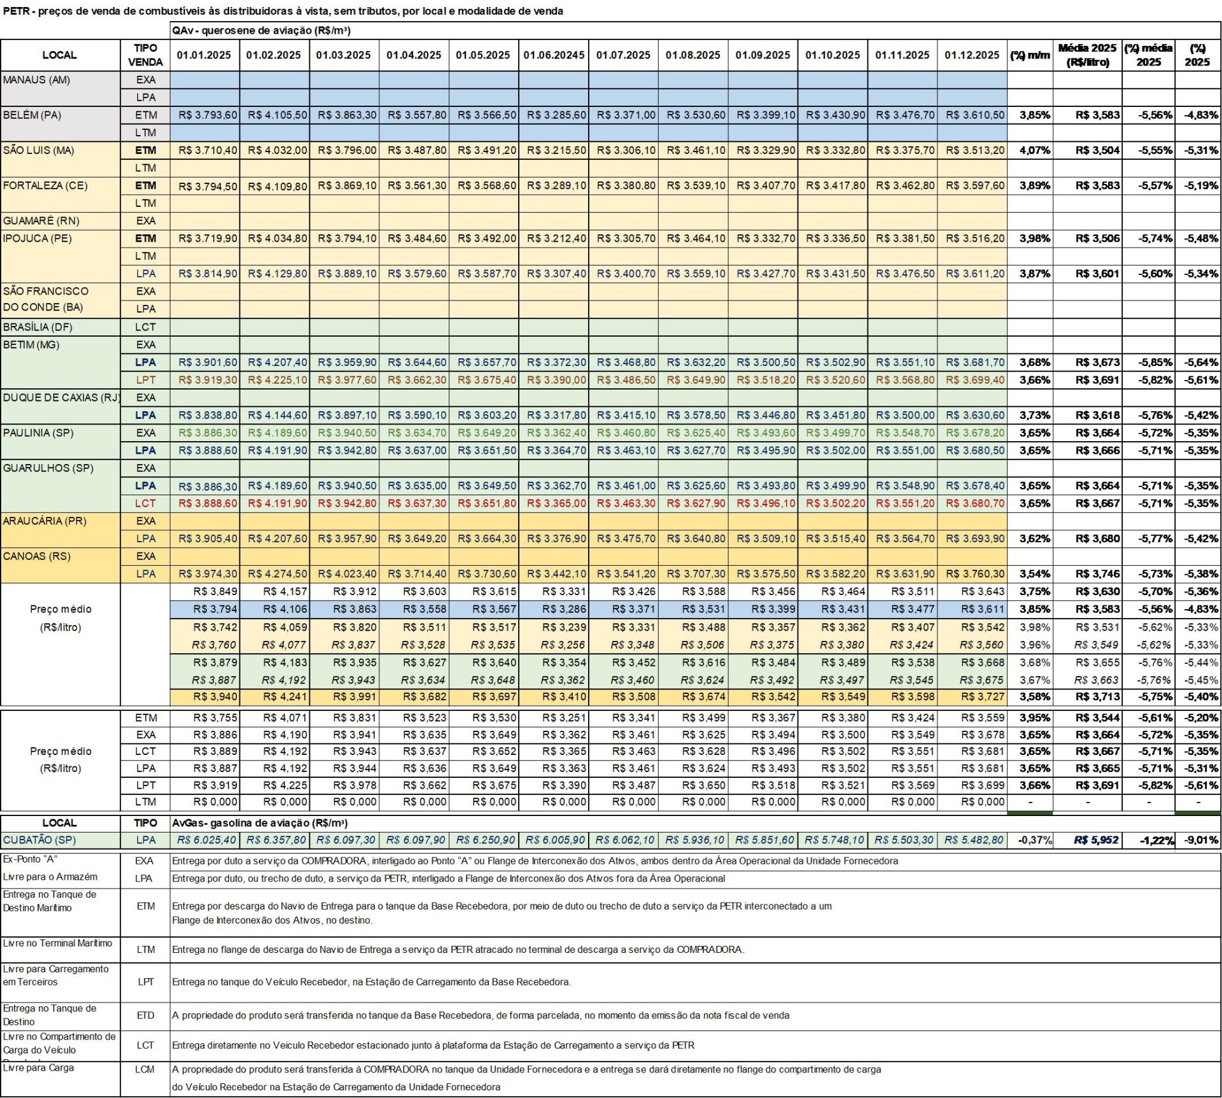Image resolution: width=1222 pixels, height=1098 pixels.
Task: Select Canoas LPA price R$ 3.974,30
Action: click(207, 574)
